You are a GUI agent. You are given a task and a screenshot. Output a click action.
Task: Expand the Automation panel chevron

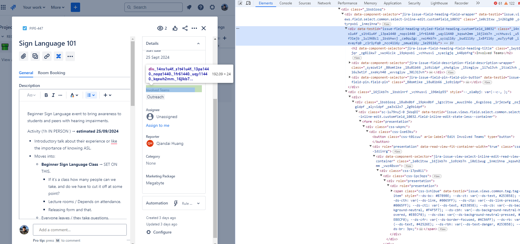coord(198,203)
